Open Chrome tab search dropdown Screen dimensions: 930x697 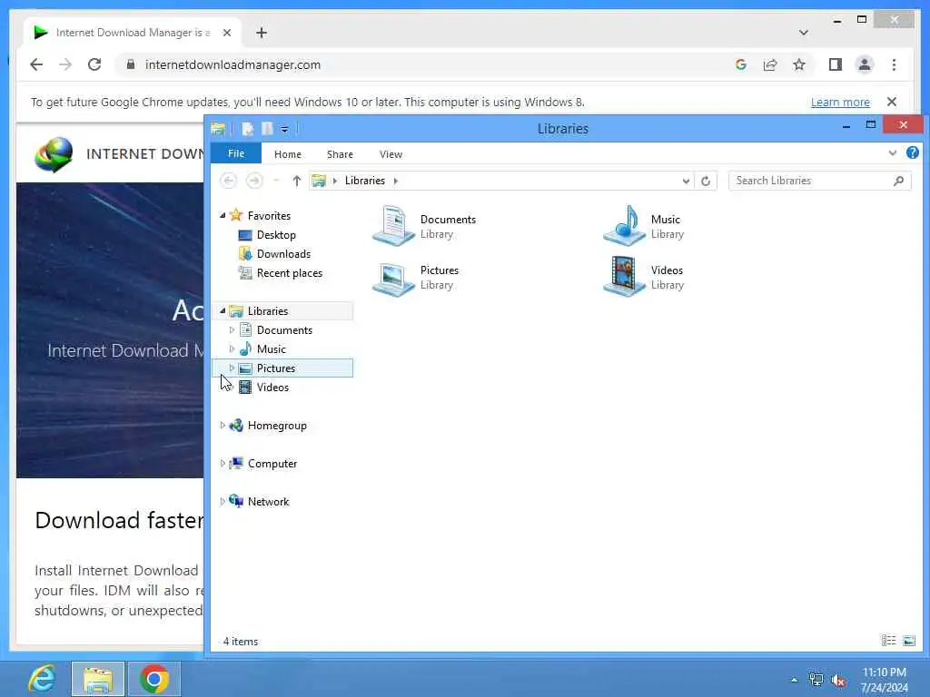tap(803, 33)
